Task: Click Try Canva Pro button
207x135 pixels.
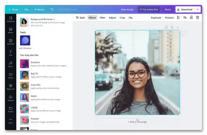Action: pyautogui.click(x=149, y=9)
